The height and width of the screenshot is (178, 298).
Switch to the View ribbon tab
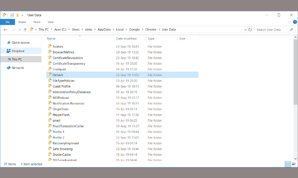(x=51, y=22)
